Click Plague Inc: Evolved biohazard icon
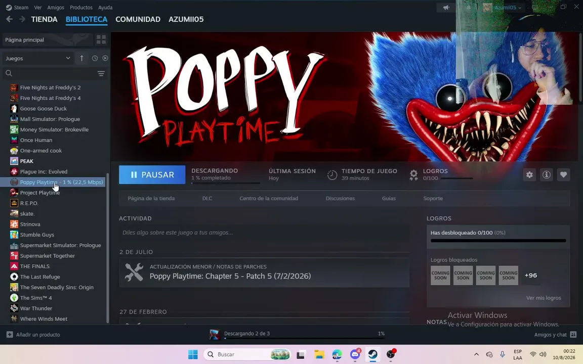583x364 pixels. (14, 171)
